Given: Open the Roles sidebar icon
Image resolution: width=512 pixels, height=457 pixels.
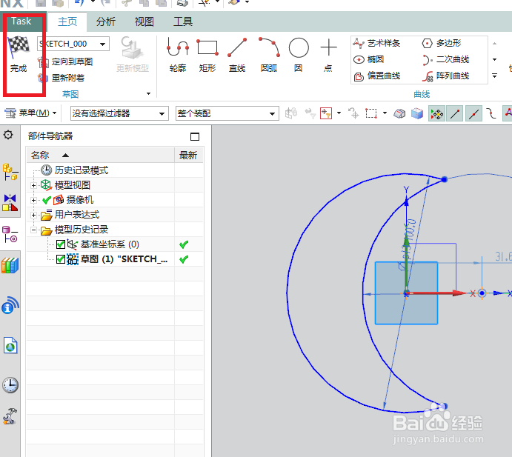Looking at the screenshot, I should [x=10, y=416].
